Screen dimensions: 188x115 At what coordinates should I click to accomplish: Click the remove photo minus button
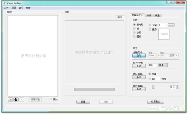21,99
